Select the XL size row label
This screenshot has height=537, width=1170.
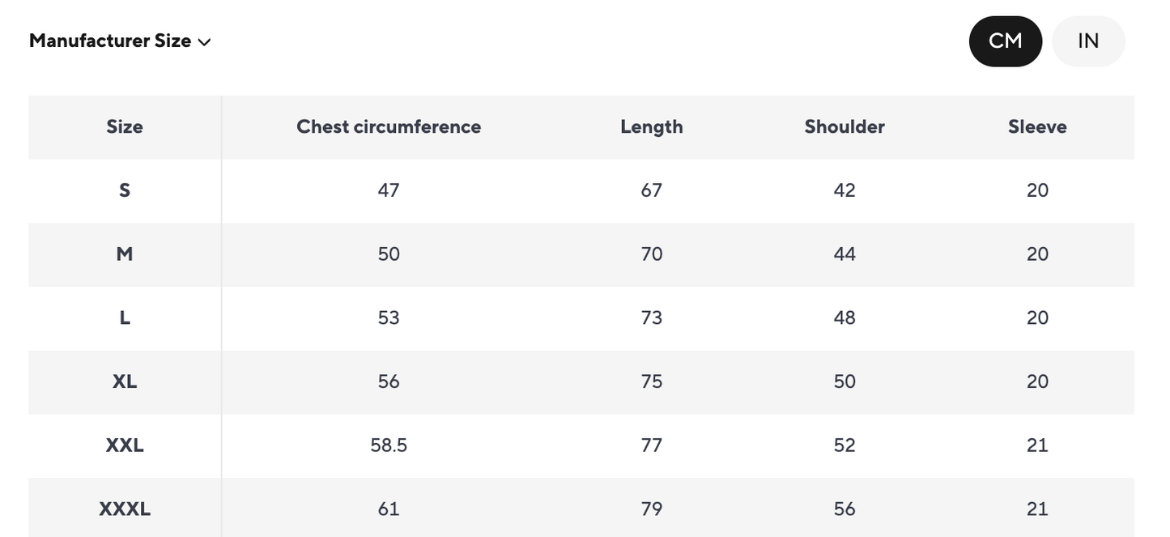pos(125,381)
